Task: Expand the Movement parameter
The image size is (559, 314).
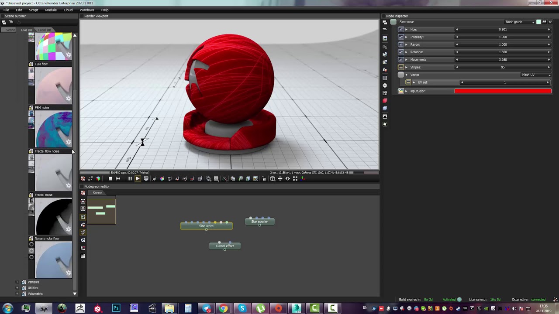Action: (407, 60)
